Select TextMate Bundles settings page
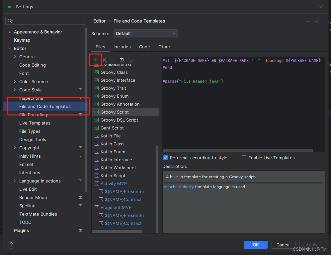 click(x=38, y=214)
